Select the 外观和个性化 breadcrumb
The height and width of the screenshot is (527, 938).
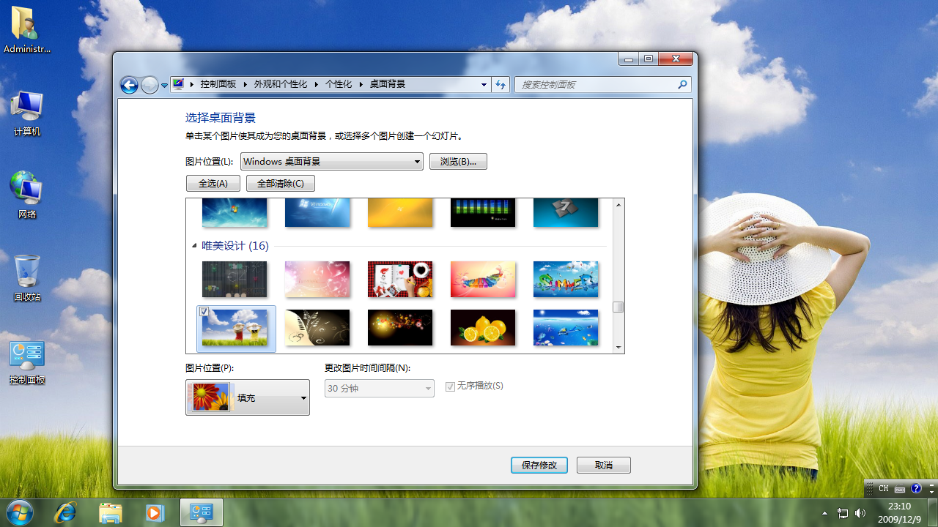click(x=281, y=84)
